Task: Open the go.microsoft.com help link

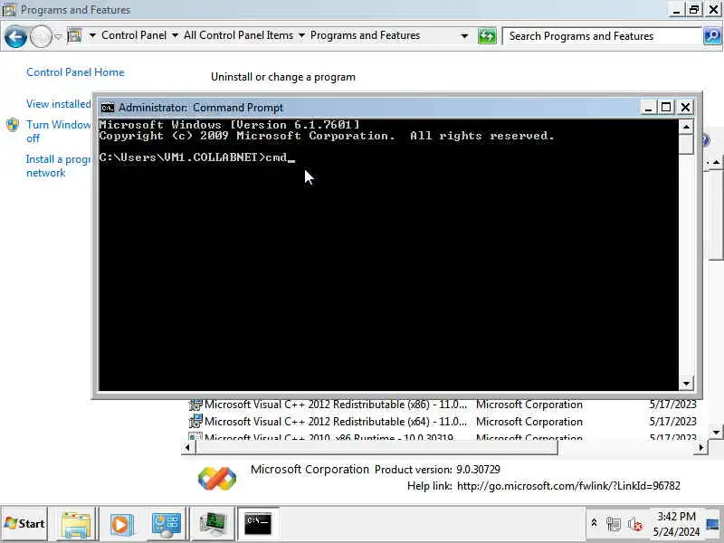Action: [x=568, y=486]
